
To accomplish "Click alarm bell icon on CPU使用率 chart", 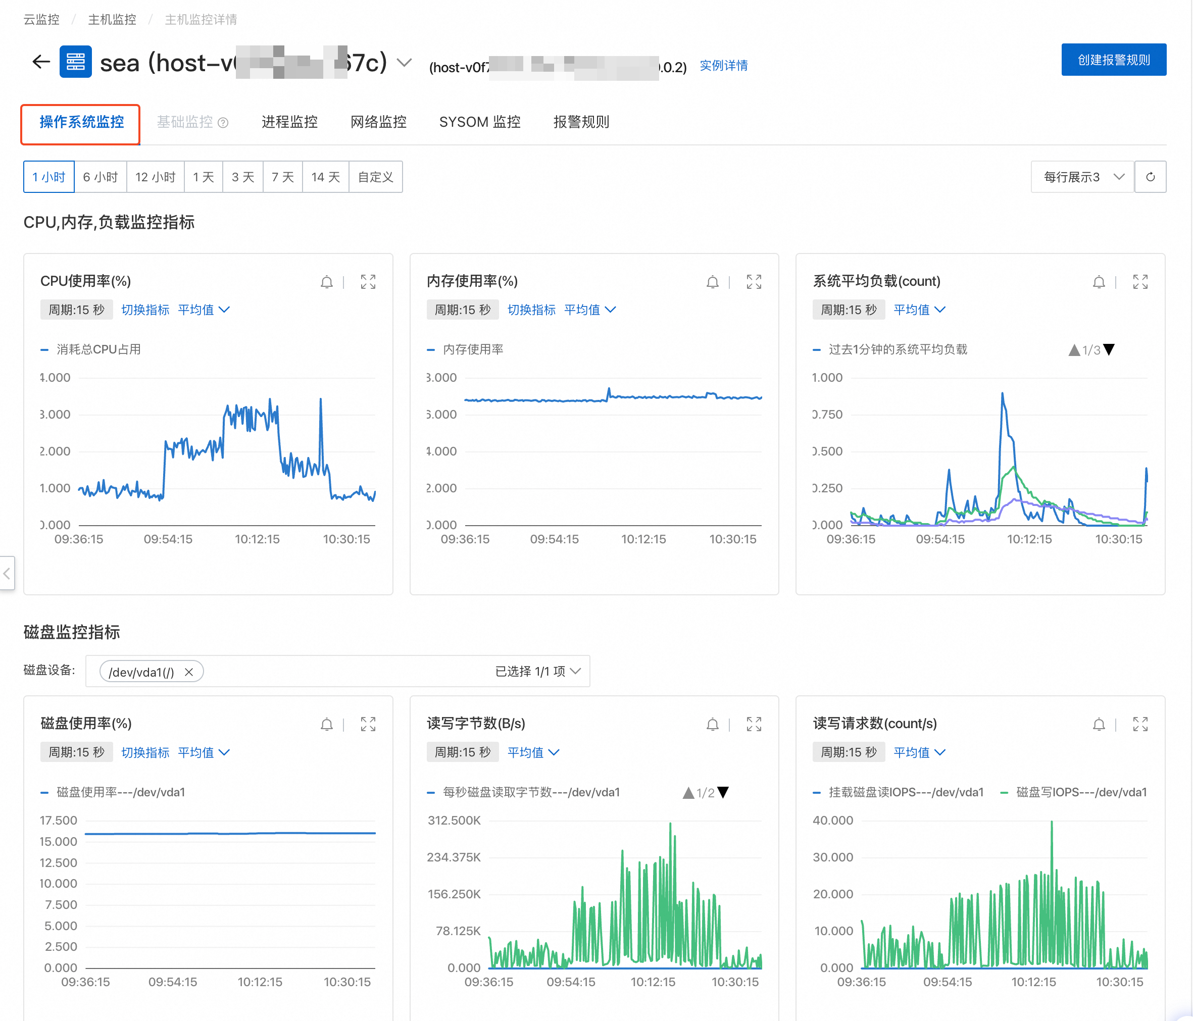I will [326, 282].
